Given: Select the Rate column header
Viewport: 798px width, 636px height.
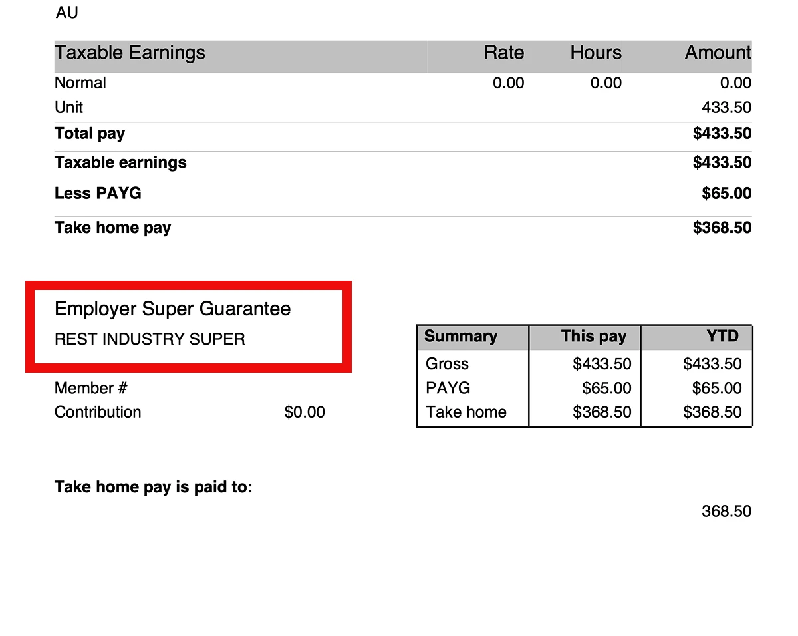Looking at the screenshot, I should coord(503,53).
